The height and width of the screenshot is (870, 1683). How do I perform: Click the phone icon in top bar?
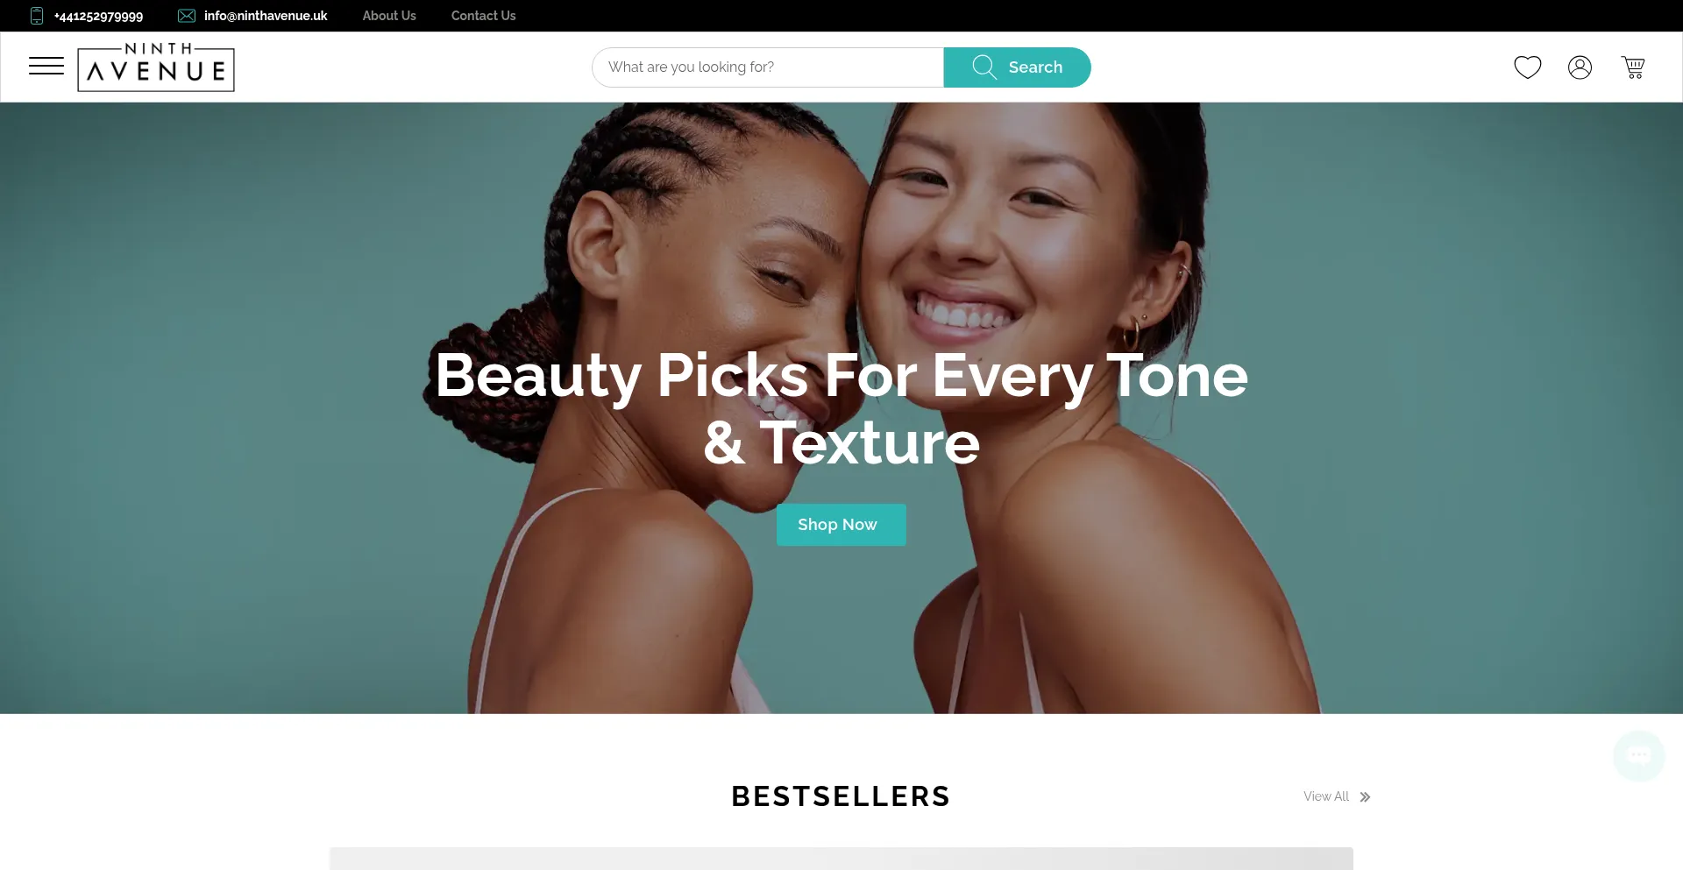[37, 16]
